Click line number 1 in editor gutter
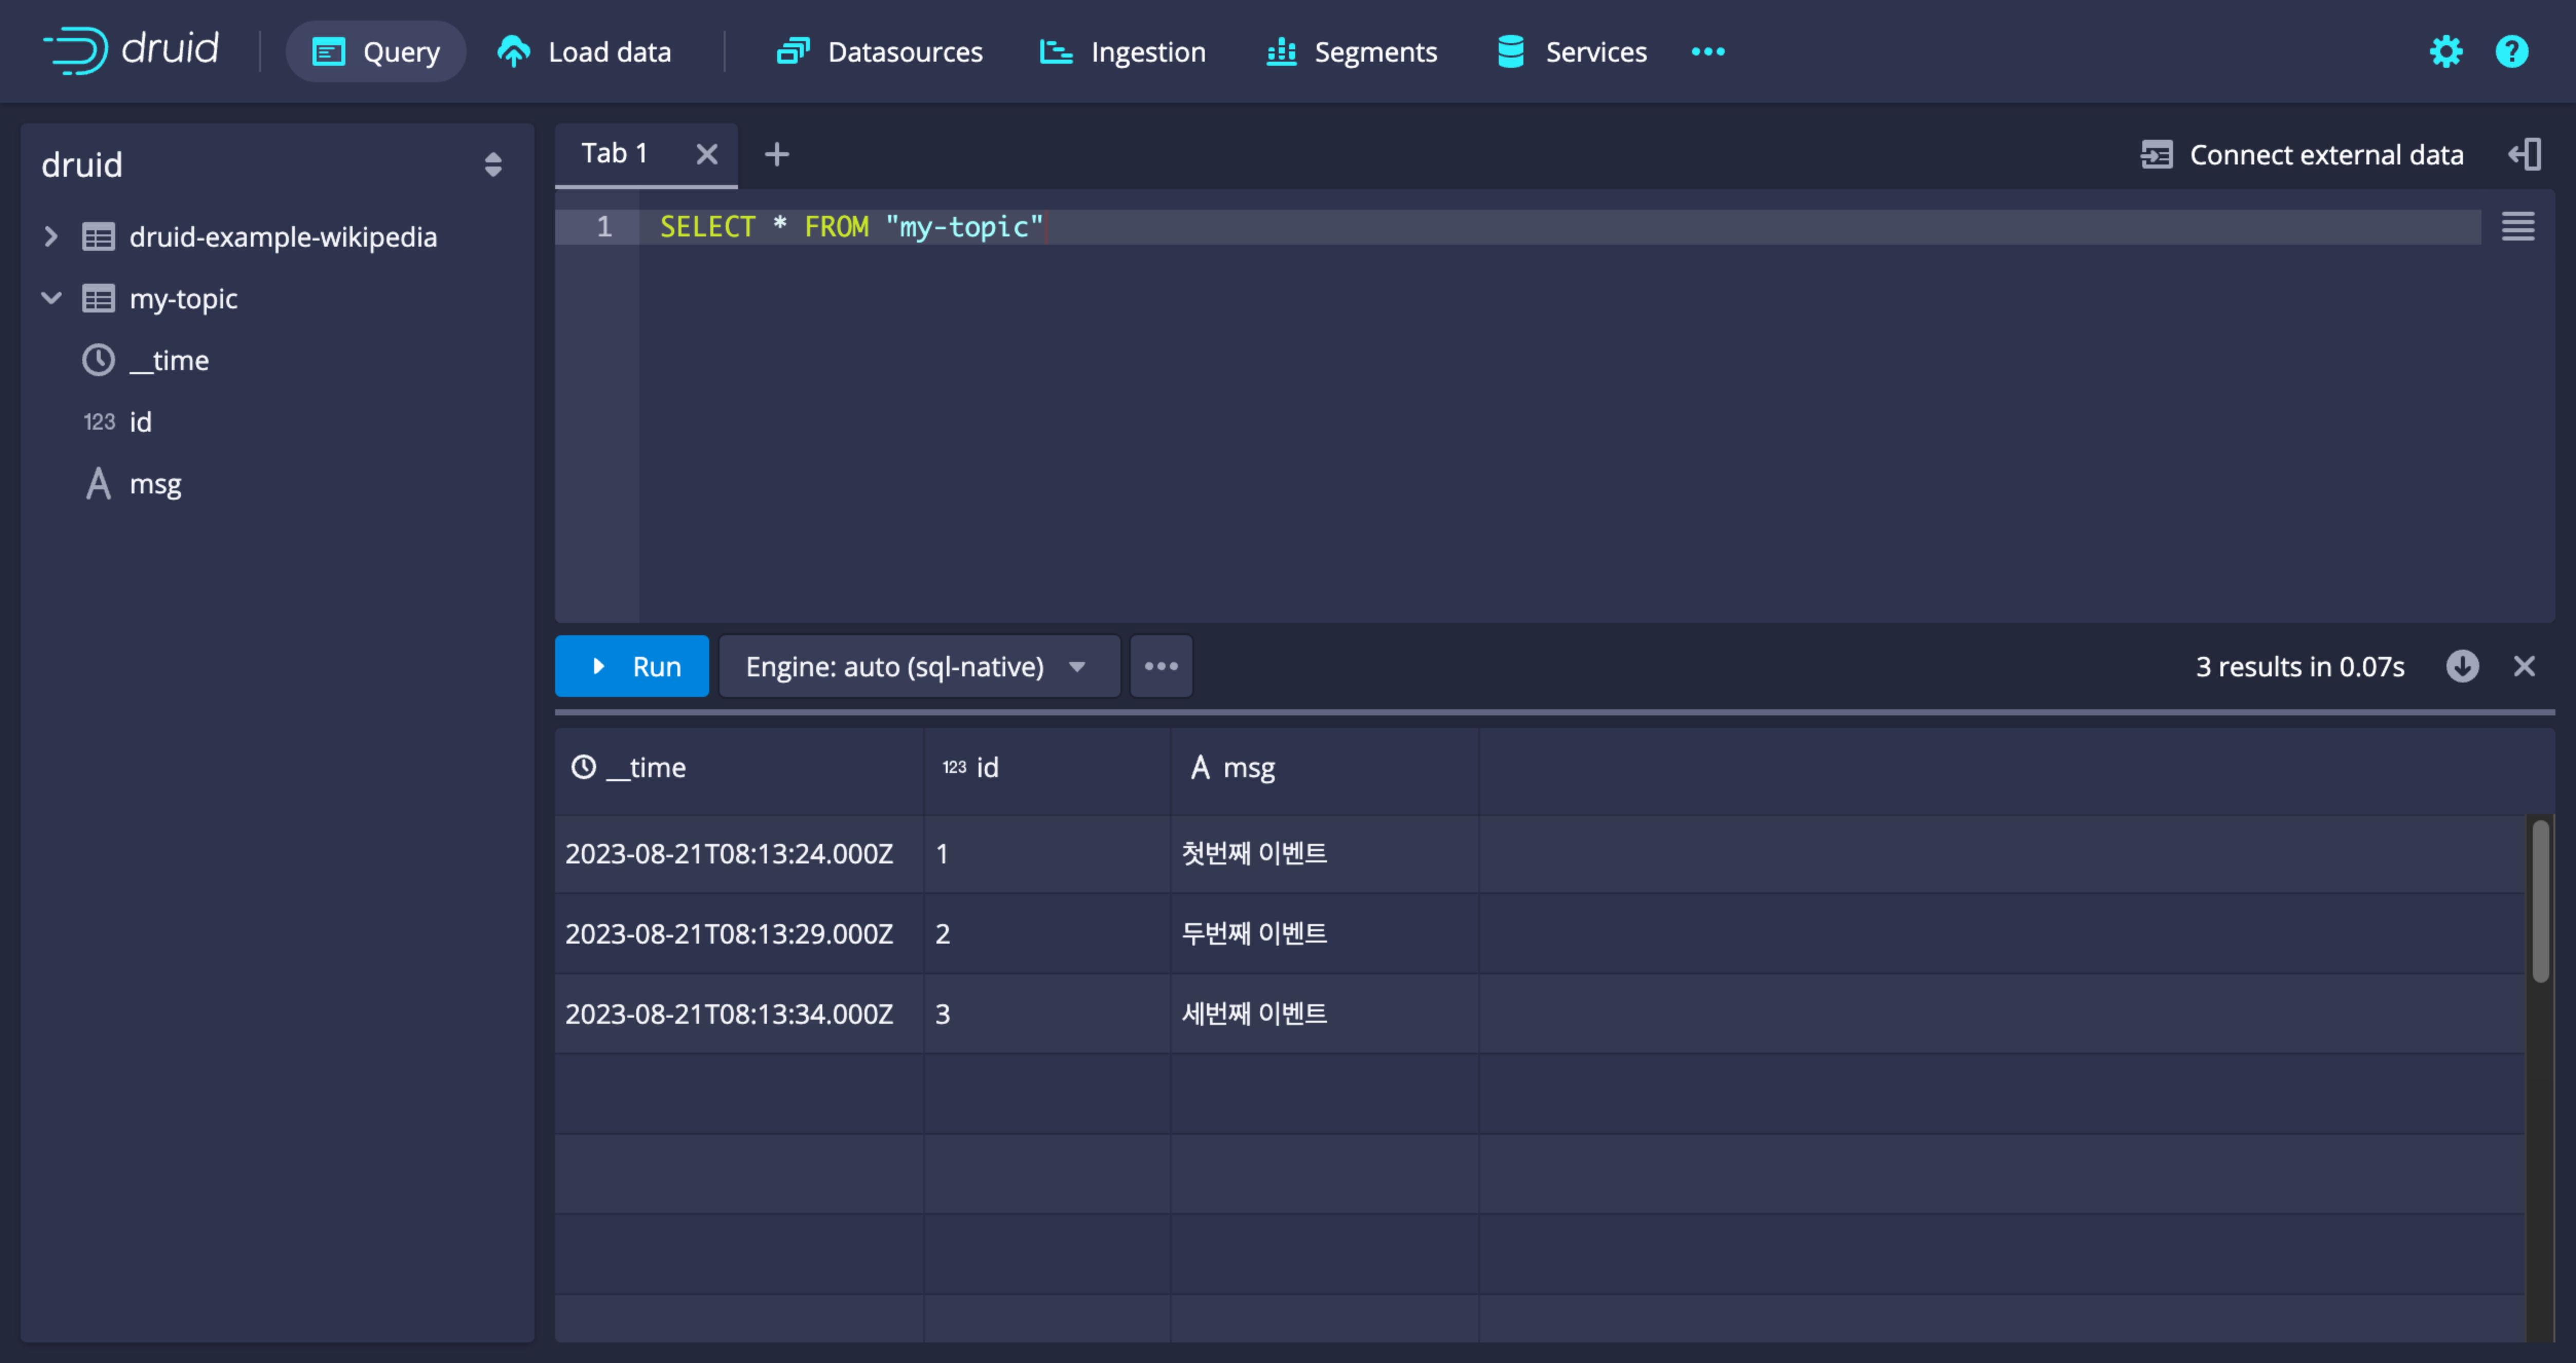The image size is (2576, 1363). click(604, 227)
